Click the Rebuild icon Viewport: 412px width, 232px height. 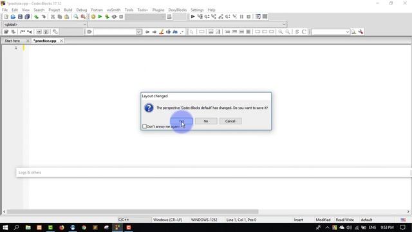(114, 17)
